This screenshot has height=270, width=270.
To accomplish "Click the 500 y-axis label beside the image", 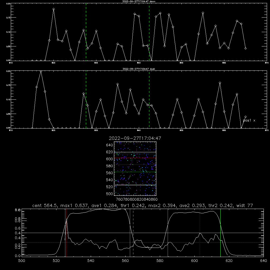I will coord(110,194).
